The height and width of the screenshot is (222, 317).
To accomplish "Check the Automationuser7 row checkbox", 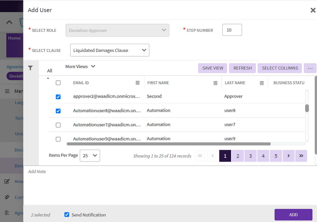I will coord(58,125).
